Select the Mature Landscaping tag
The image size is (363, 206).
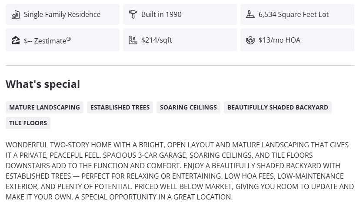click(44, 107)
